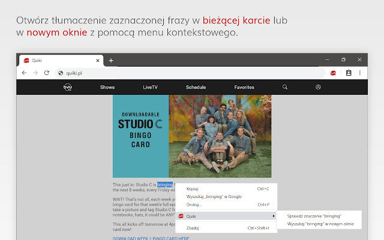Click the text "This just in: Studio C is"
Viewport: 384px width, 240px height.
[x=134, y=185]
